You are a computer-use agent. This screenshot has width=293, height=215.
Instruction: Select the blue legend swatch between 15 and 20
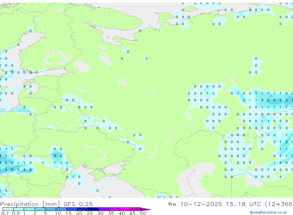pos(72,209)
